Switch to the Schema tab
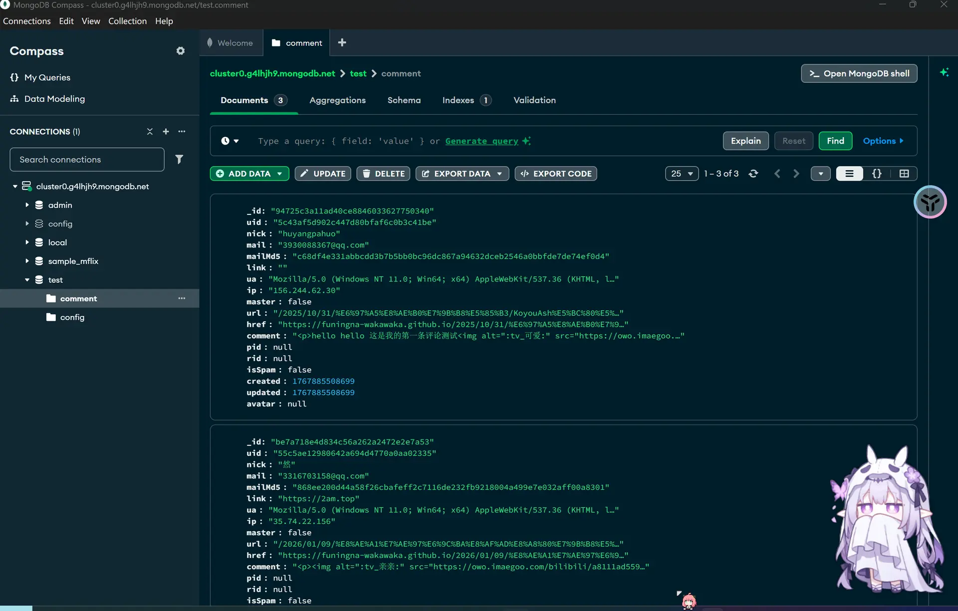 pyautogui.click(x=404, y=100)
